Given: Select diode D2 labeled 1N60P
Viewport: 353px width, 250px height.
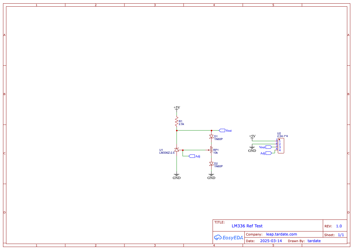Looking at the screenshot, I should point(211,164).
